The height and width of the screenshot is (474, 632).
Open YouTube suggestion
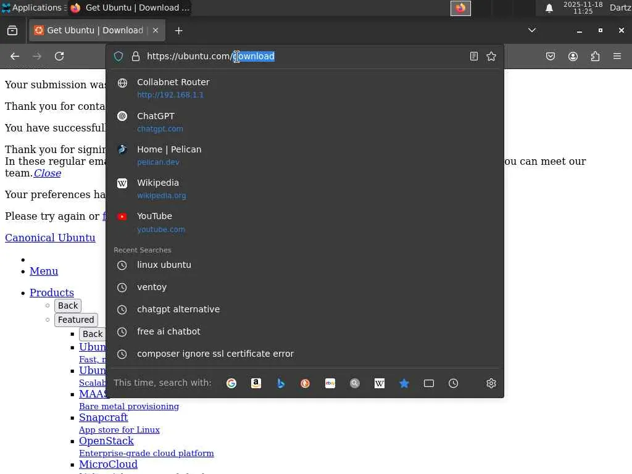tap(305, 222)
